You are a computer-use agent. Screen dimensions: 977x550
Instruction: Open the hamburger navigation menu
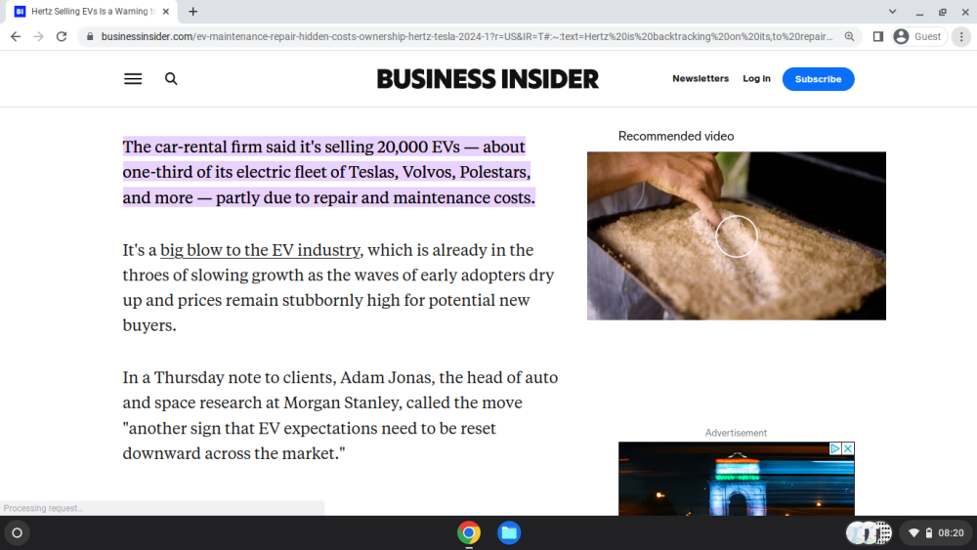tap(133, 79)
